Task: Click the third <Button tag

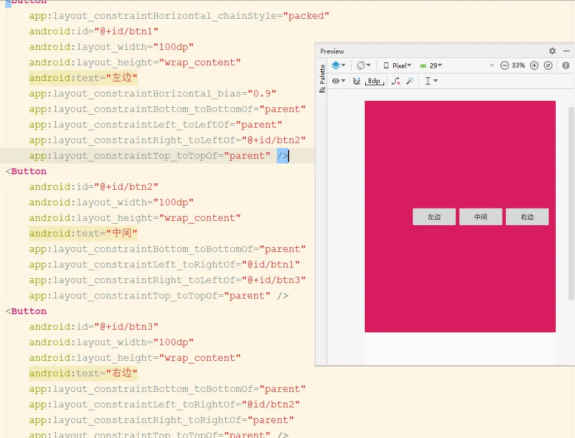Action: coord(26,311)
